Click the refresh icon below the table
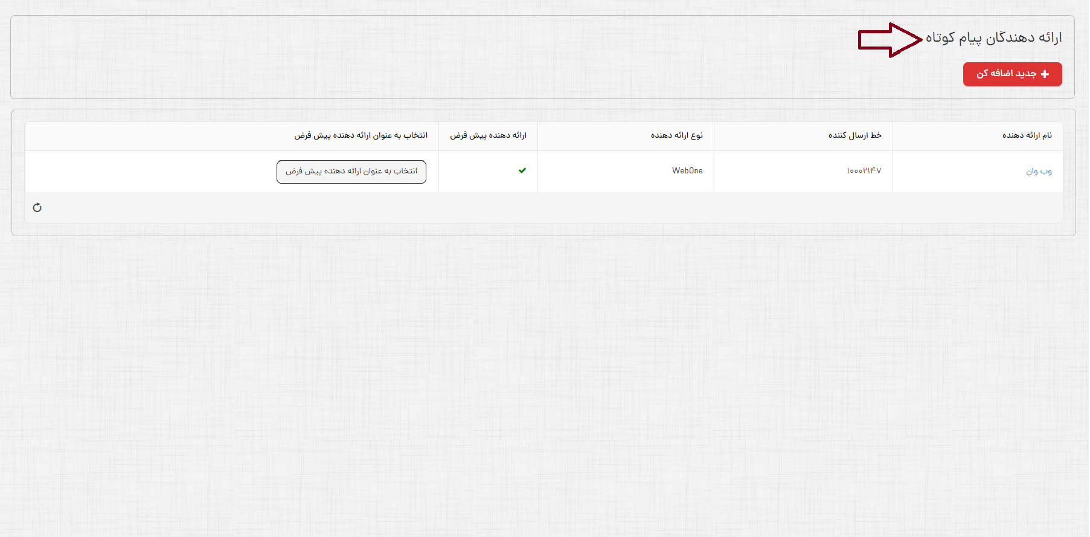Viewport: 1090px width, 537px height. click(37, 208)
